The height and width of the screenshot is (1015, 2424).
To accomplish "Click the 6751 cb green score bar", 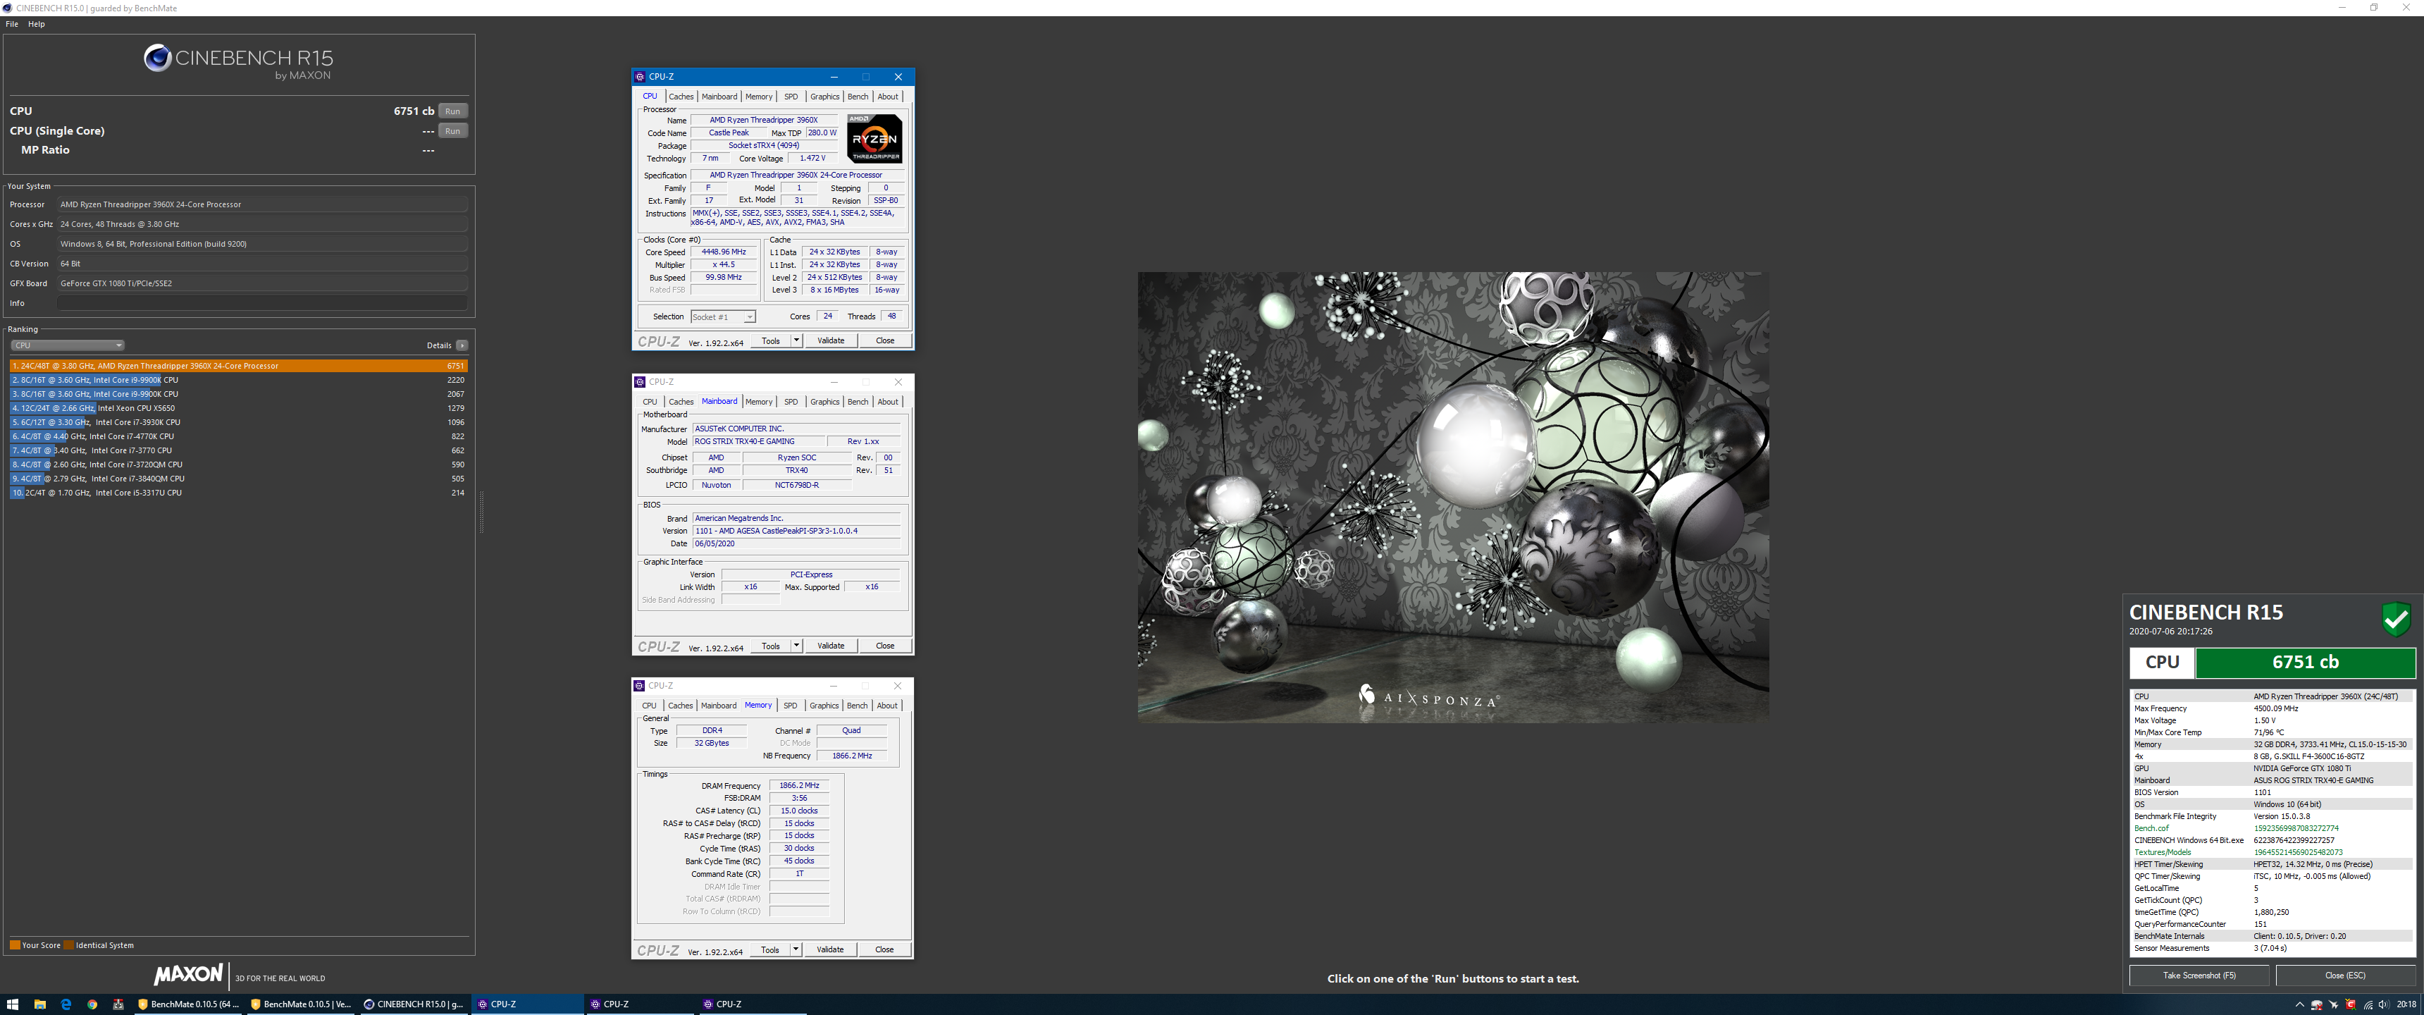I will [2306, 662].
